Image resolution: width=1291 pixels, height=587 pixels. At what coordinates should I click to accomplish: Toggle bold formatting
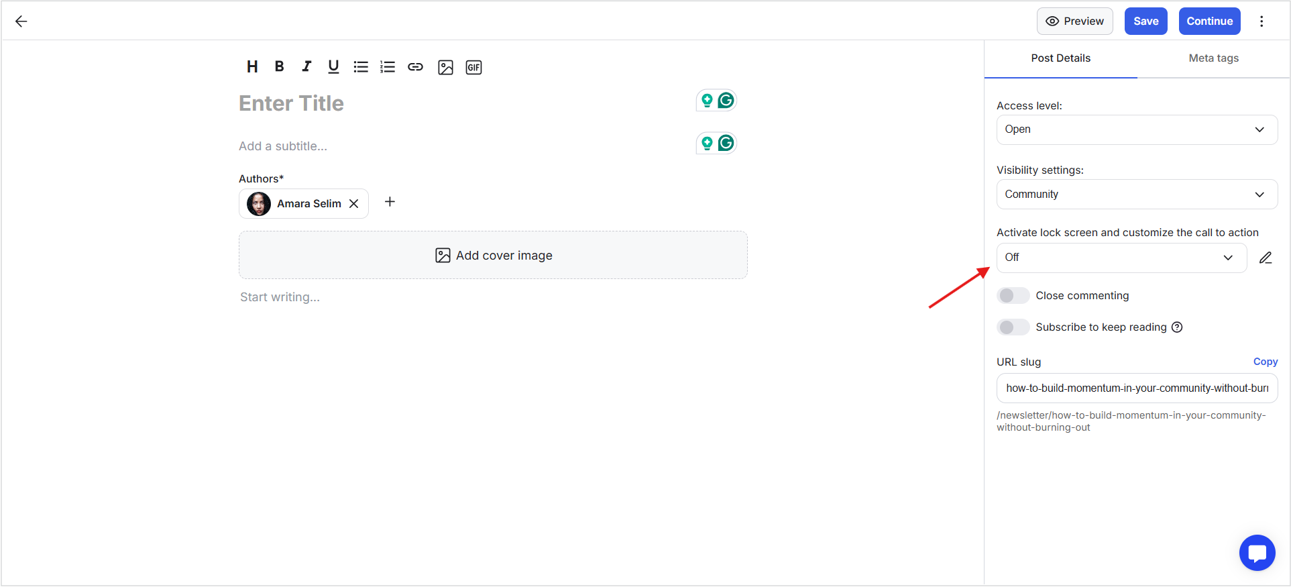(x=280, y=66)
